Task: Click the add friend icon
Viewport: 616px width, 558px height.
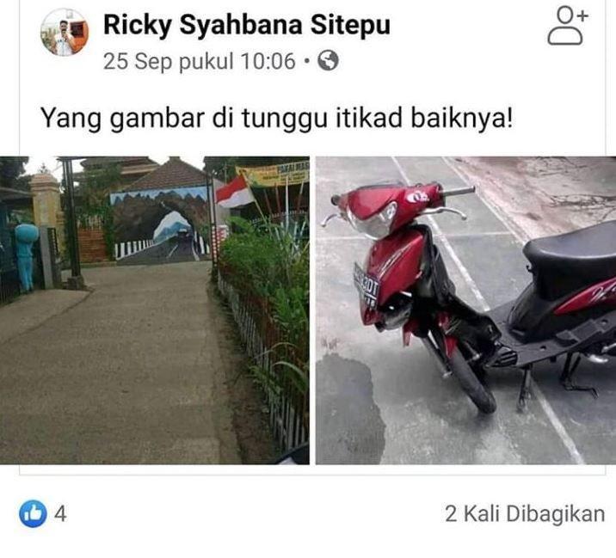Action: (568, 26)
